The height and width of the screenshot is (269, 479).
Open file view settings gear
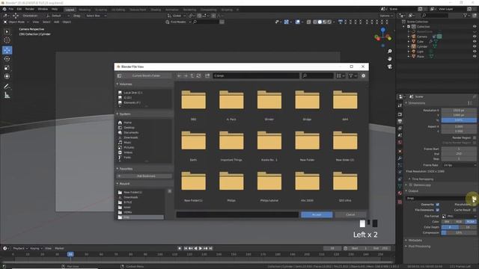point(363,75)
